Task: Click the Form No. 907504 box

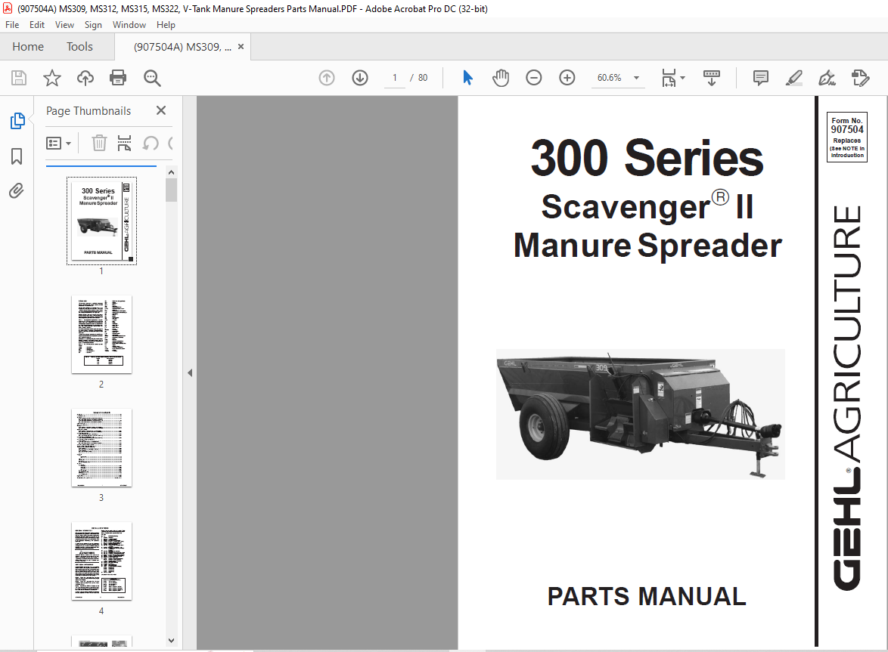Action: (x=846, y=138)
